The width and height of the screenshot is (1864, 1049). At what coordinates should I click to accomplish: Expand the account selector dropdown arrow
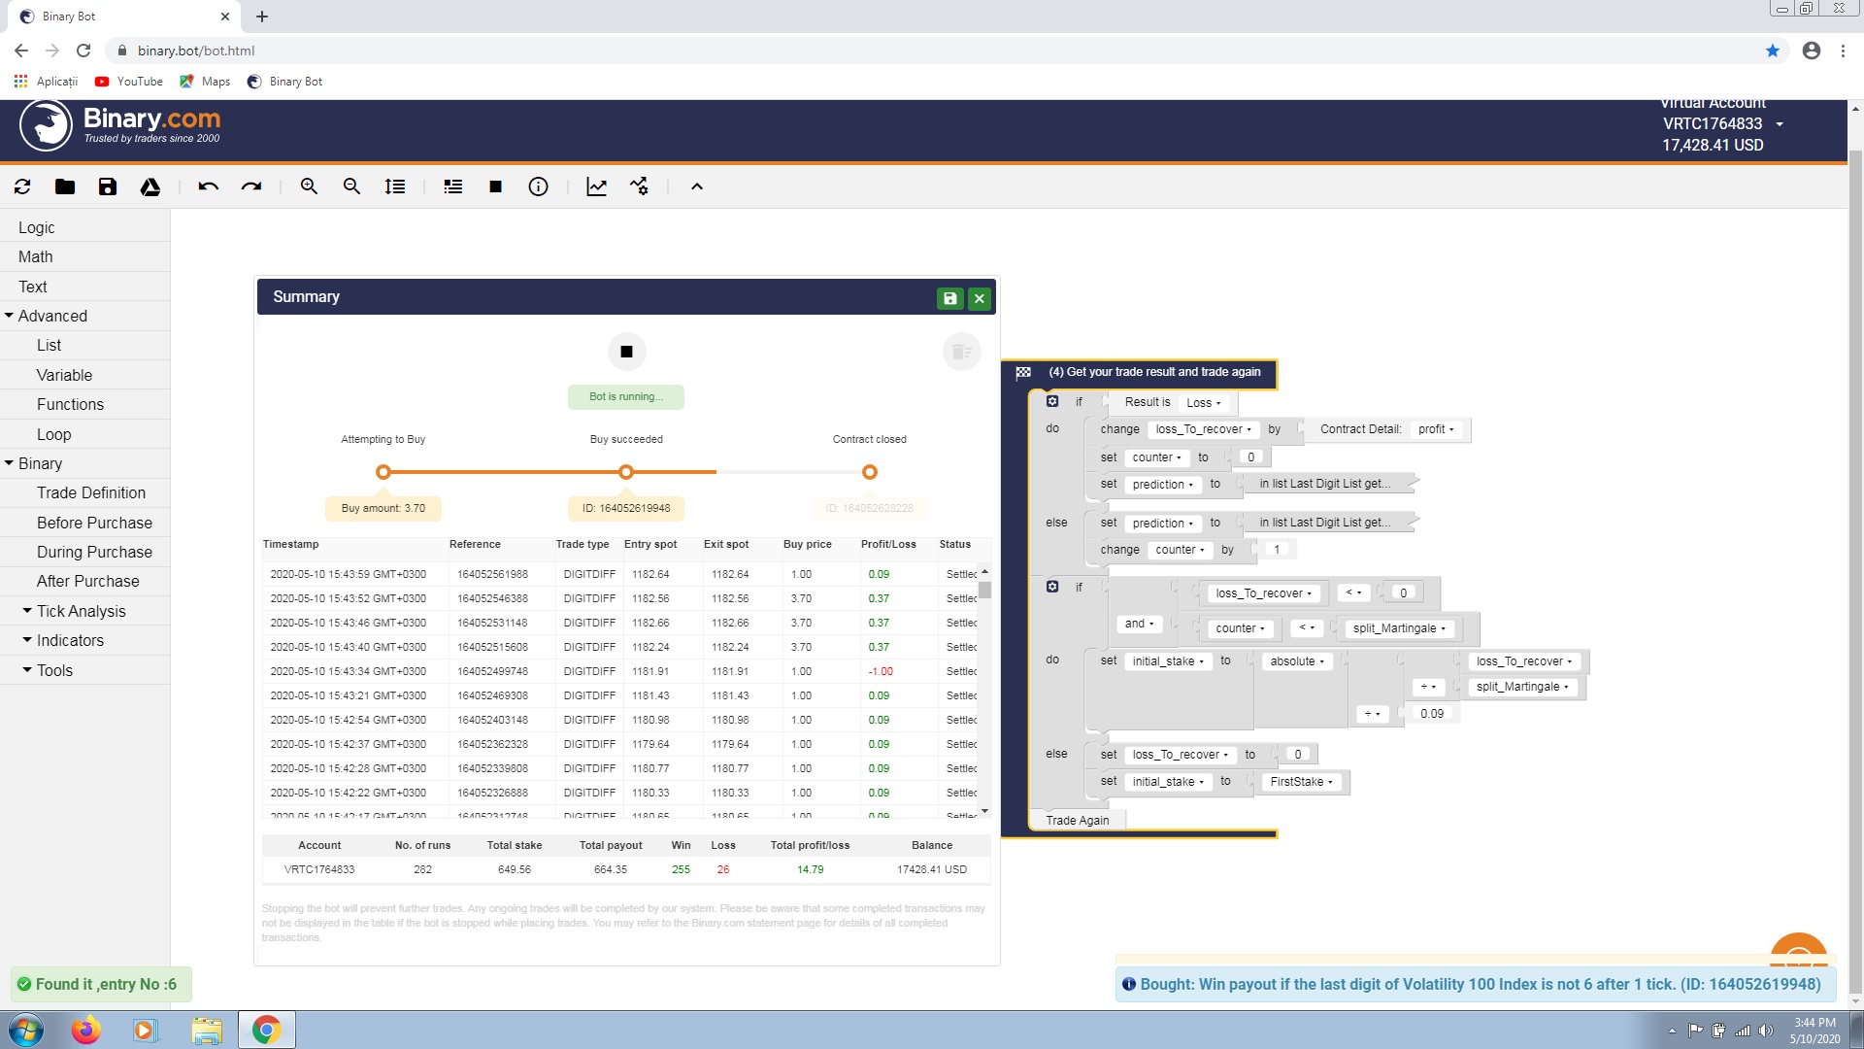tap(1780, 124)
